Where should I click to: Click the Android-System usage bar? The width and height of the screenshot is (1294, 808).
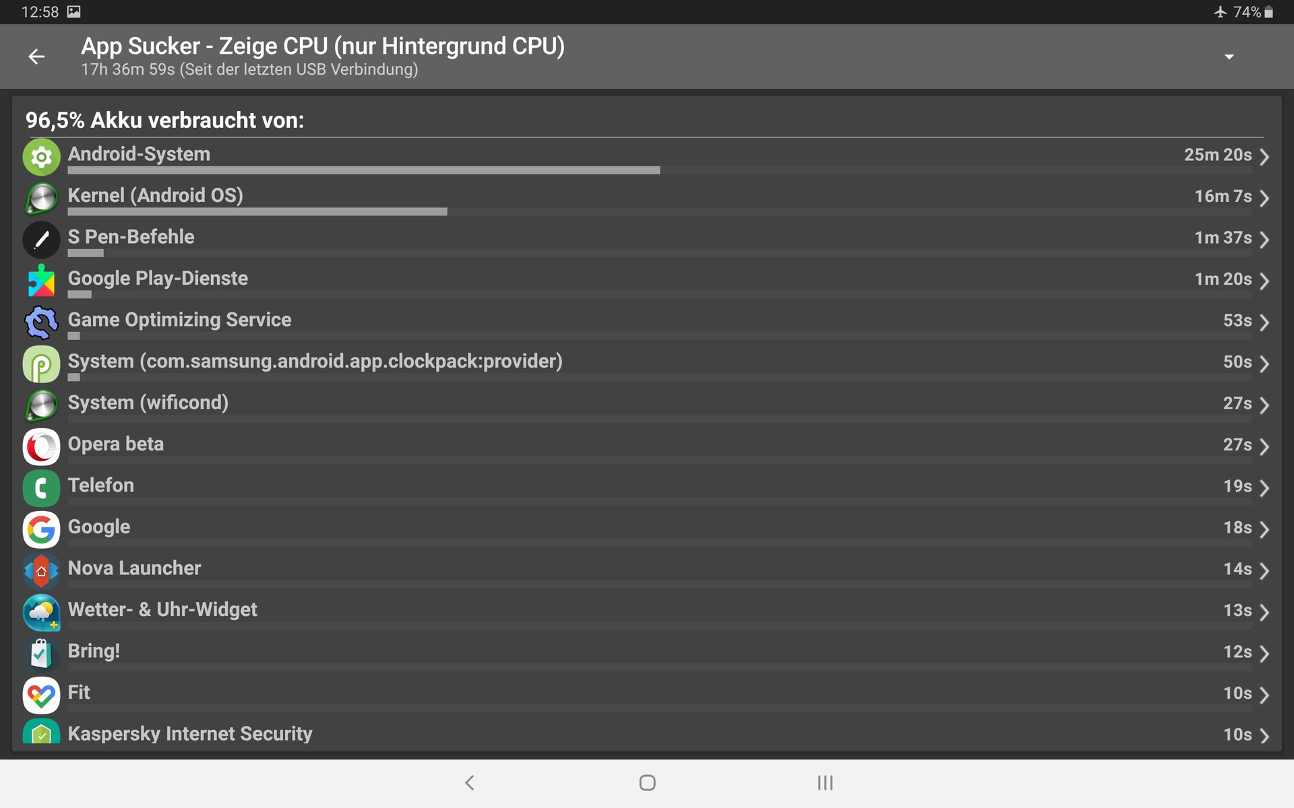pos(364,170)
